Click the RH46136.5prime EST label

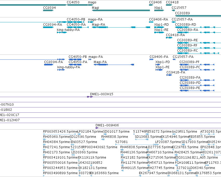(134, 152)
